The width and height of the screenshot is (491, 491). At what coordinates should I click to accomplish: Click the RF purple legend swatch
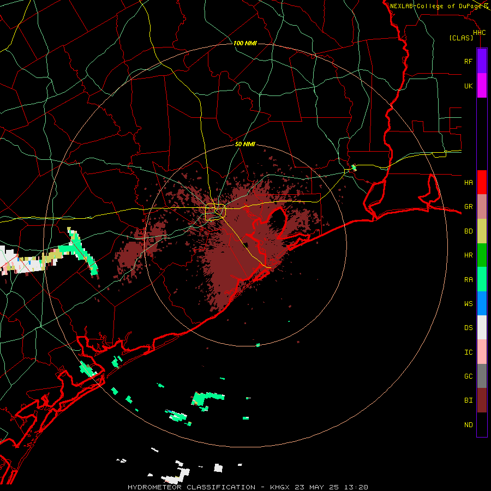coord(482,61)
